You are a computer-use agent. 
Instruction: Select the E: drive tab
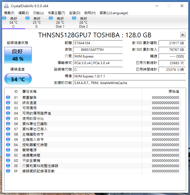pos(37,22)
